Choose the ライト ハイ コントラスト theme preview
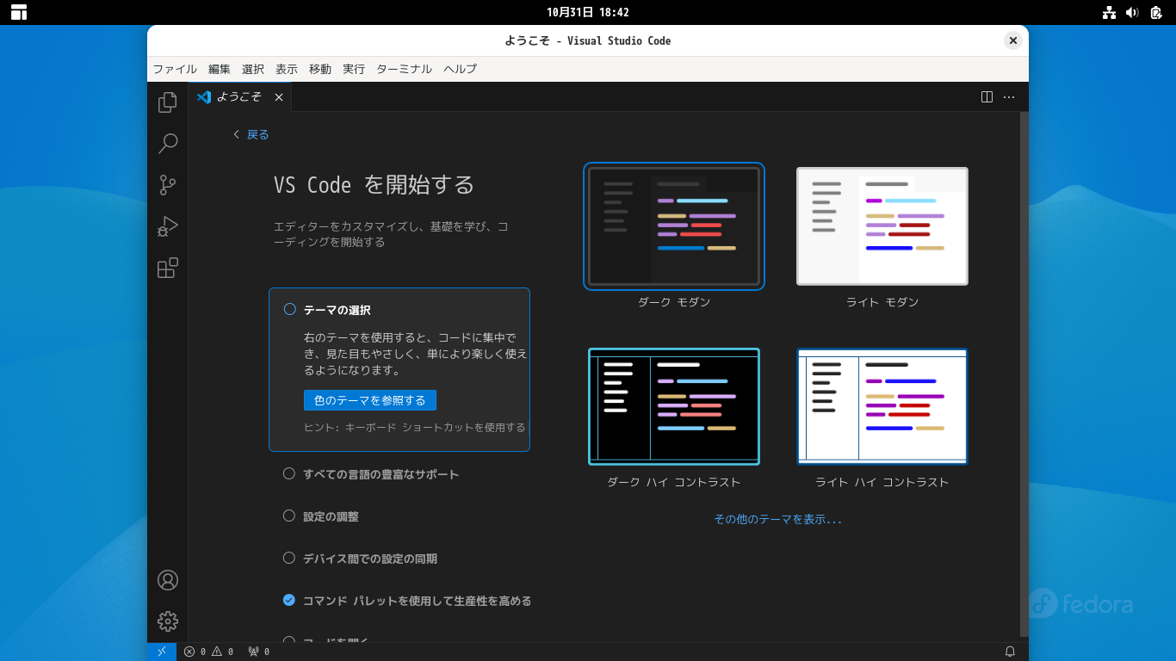This screenshot has width=1176, height=661. tap(882, 406)
